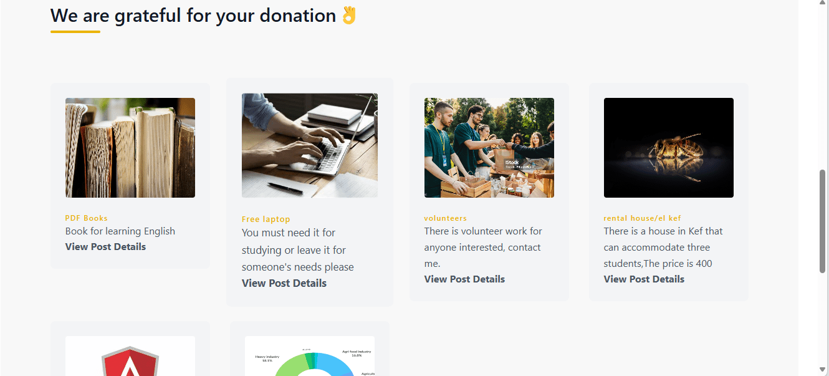Click the OK hand emoji in heading
Image resolution: width=829 pixels, height=376 pixels.
point(349,15)
